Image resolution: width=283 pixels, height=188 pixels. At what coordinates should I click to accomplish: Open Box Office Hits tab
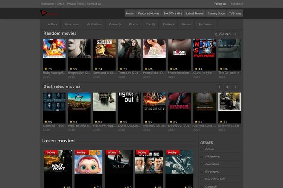(173, 13)
